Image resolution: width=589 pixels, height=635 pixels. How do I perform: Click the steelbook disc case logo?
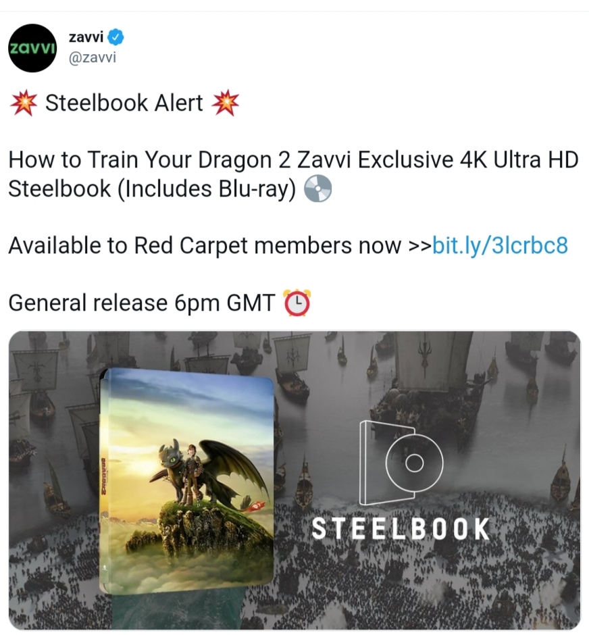[401, 463]
